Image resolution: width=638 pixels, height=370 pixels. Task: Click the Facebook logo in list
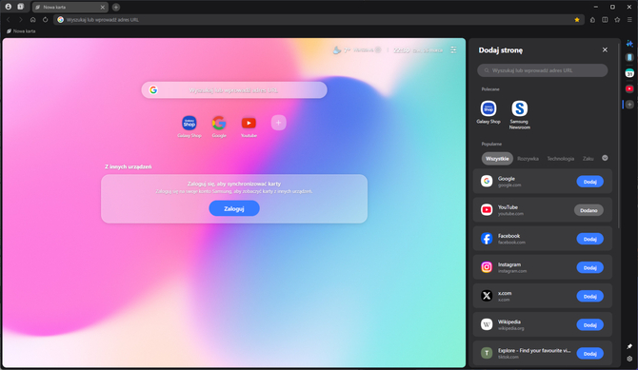[x=487, y=238]
